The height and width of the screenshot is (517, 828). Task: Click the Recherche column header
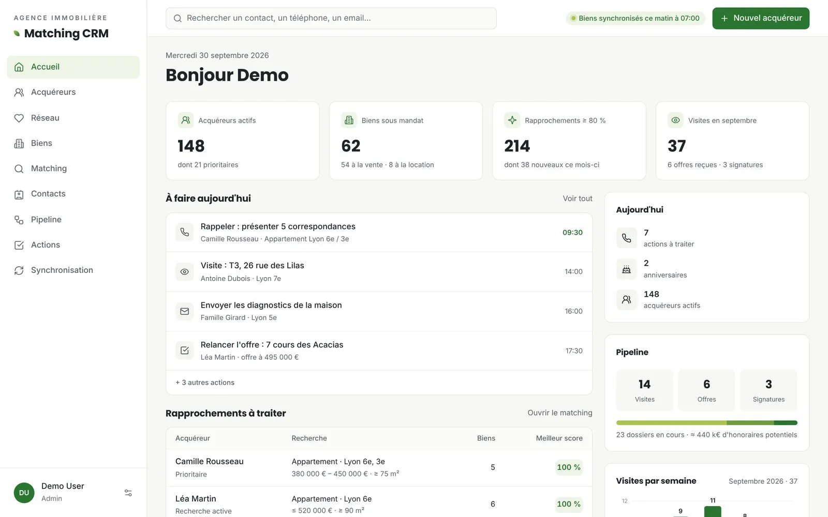click(309, 438)
